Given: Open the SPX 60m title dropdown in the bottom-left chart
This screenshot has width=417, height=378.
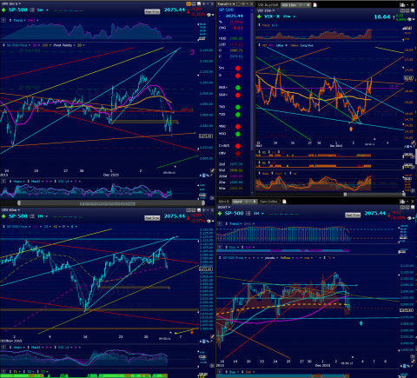Looking at the screenshot, I should [10, 209].
